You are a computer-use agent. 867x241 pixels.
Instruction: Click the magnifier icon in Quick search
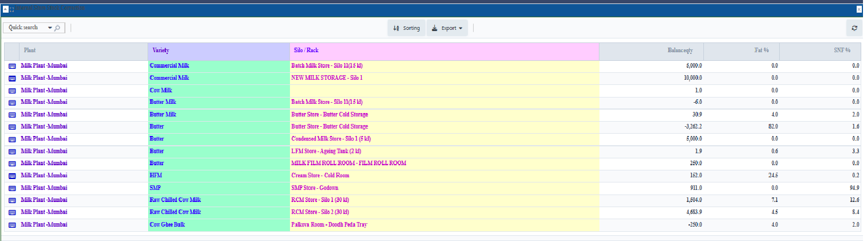coord(57,28)
